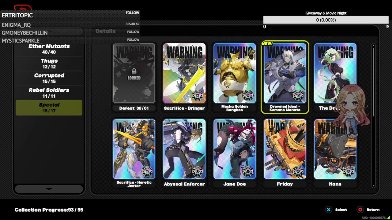The image size is (392, 220).
Task: Click the Return label
Action: tap(373, 210)
